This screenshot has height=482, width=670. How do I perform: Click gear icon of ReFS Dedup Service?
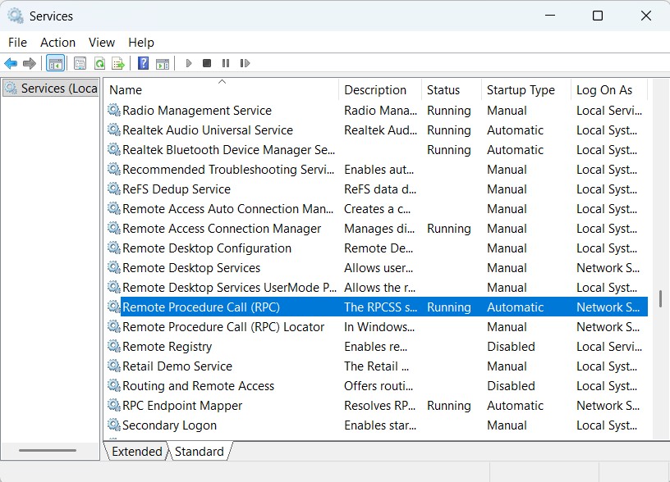coord(113,189)
